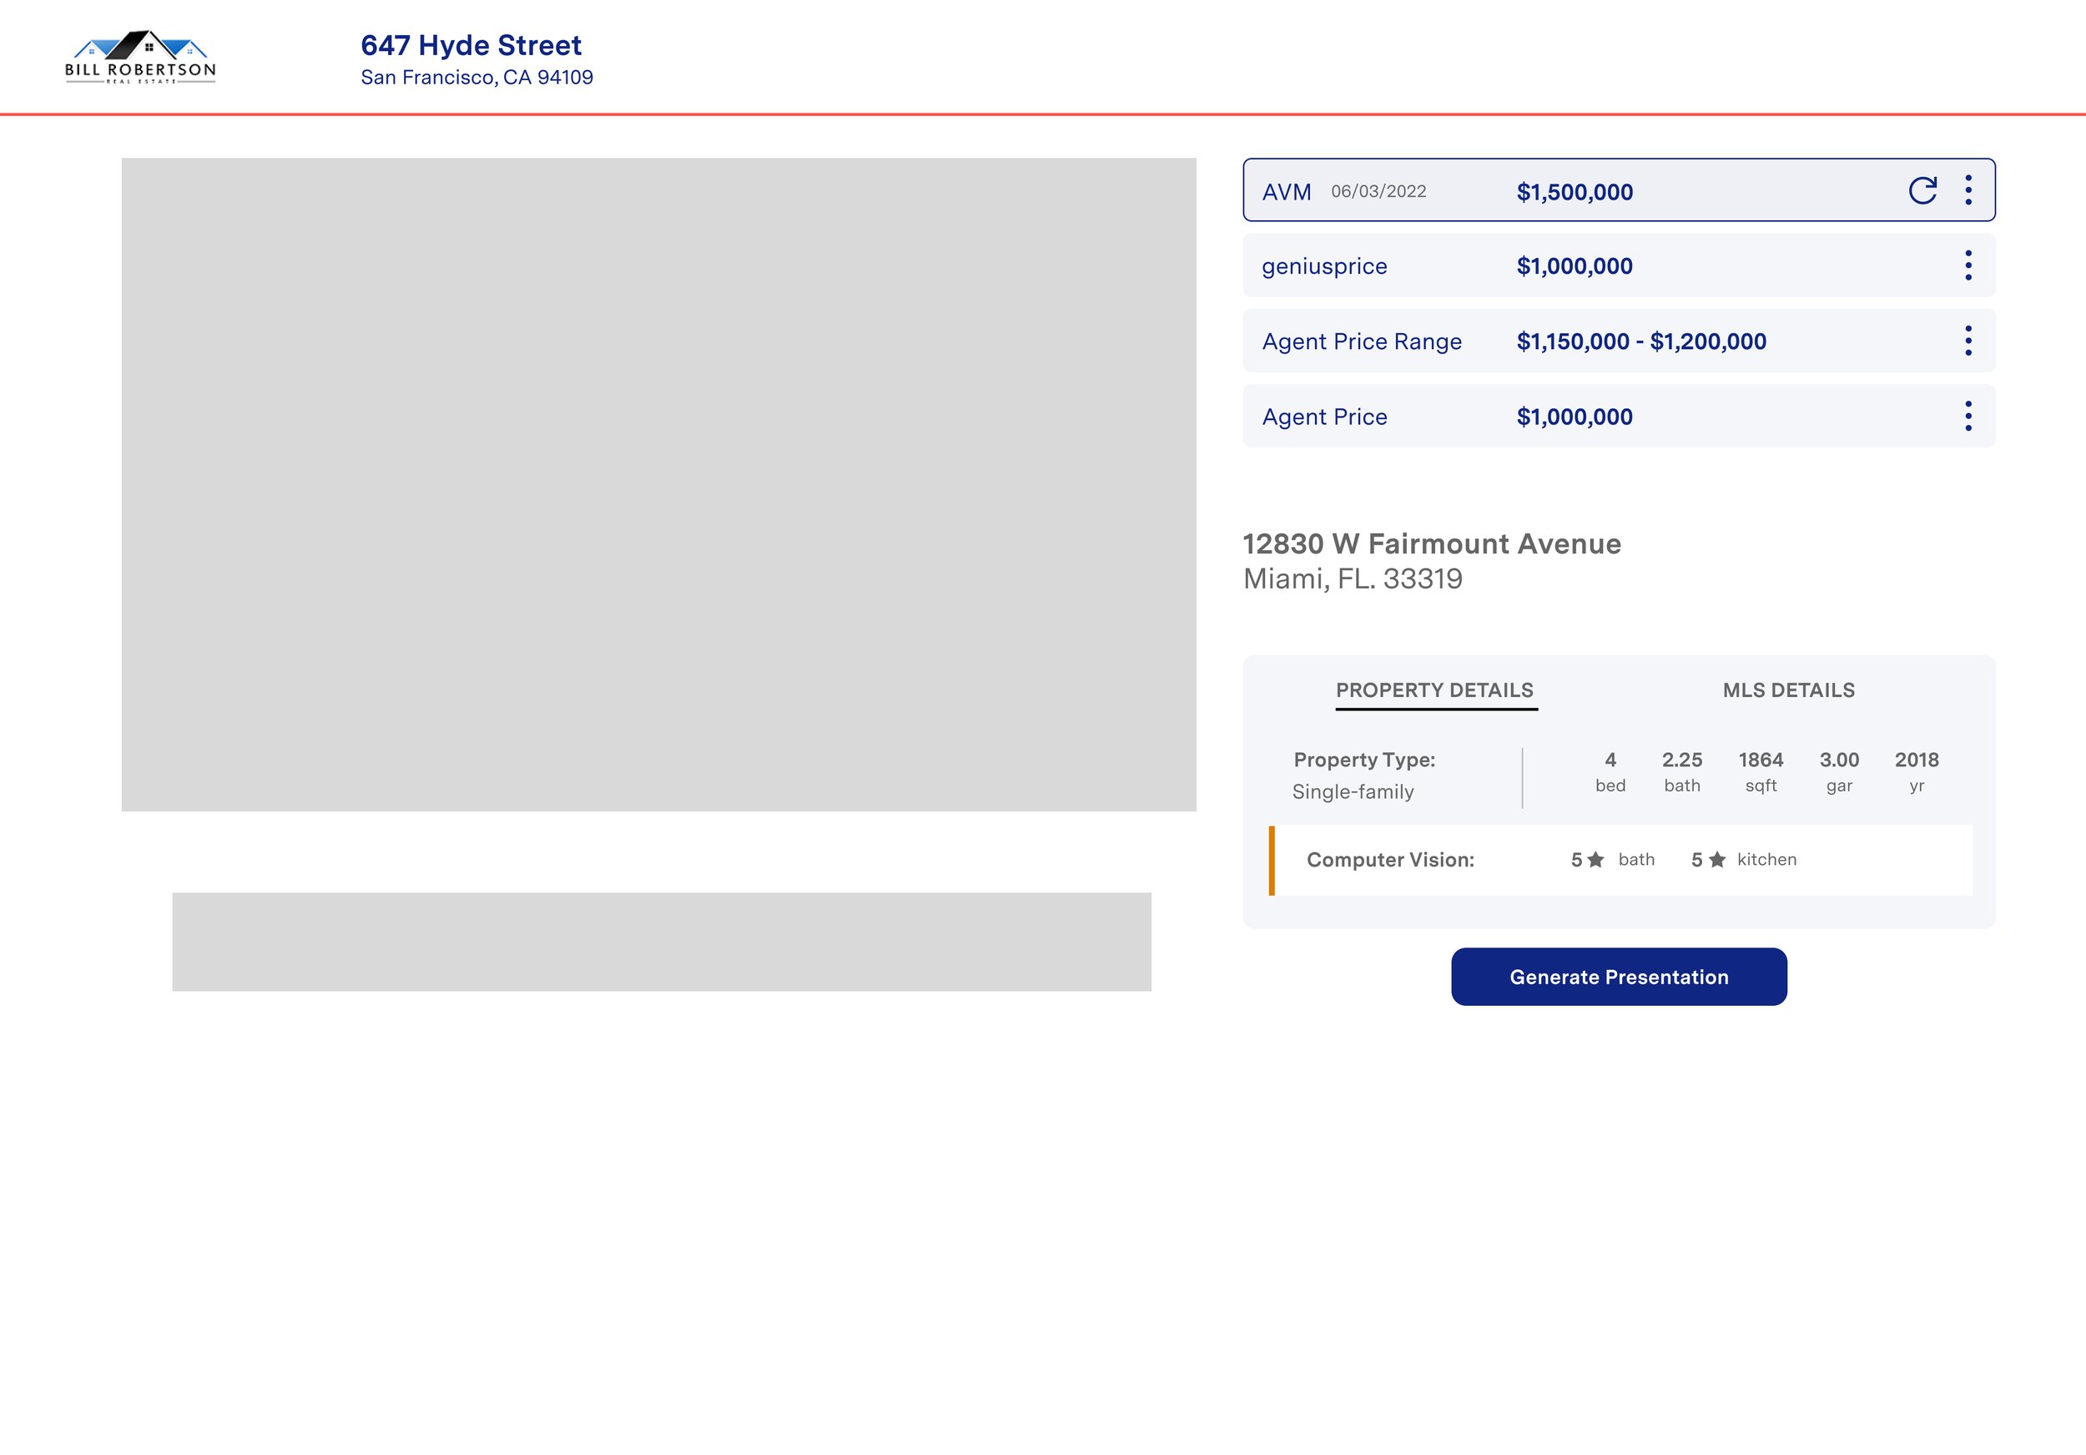Image resolution: width=2086 pixels, height=1455 pixels.
Task: Click the 647 Hyde Street heading
Action: [471, 45]
